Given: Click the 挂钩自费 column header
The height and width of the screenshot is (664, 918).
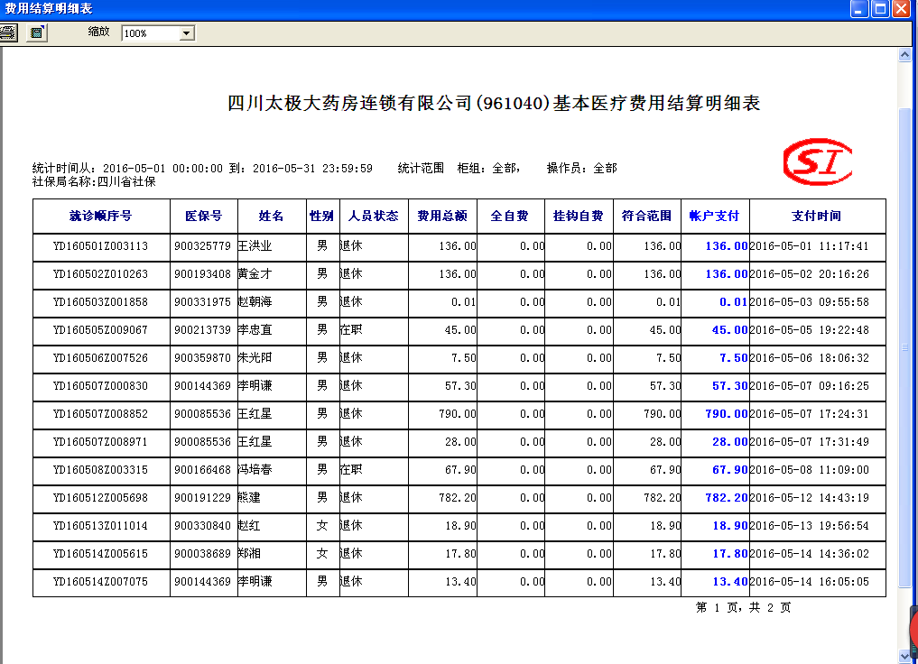Looking at the screenshot, I should 579,217.
